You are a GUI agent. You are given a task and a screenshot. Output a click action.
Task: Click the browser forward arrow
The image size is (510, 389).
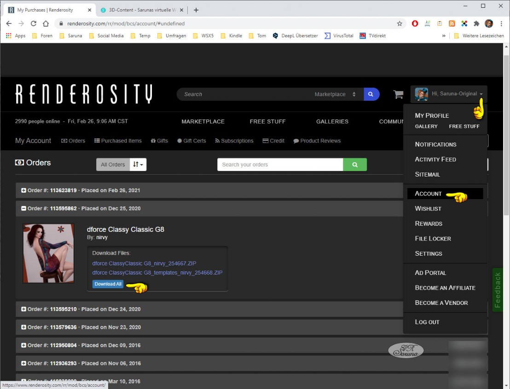pos(21,23)
